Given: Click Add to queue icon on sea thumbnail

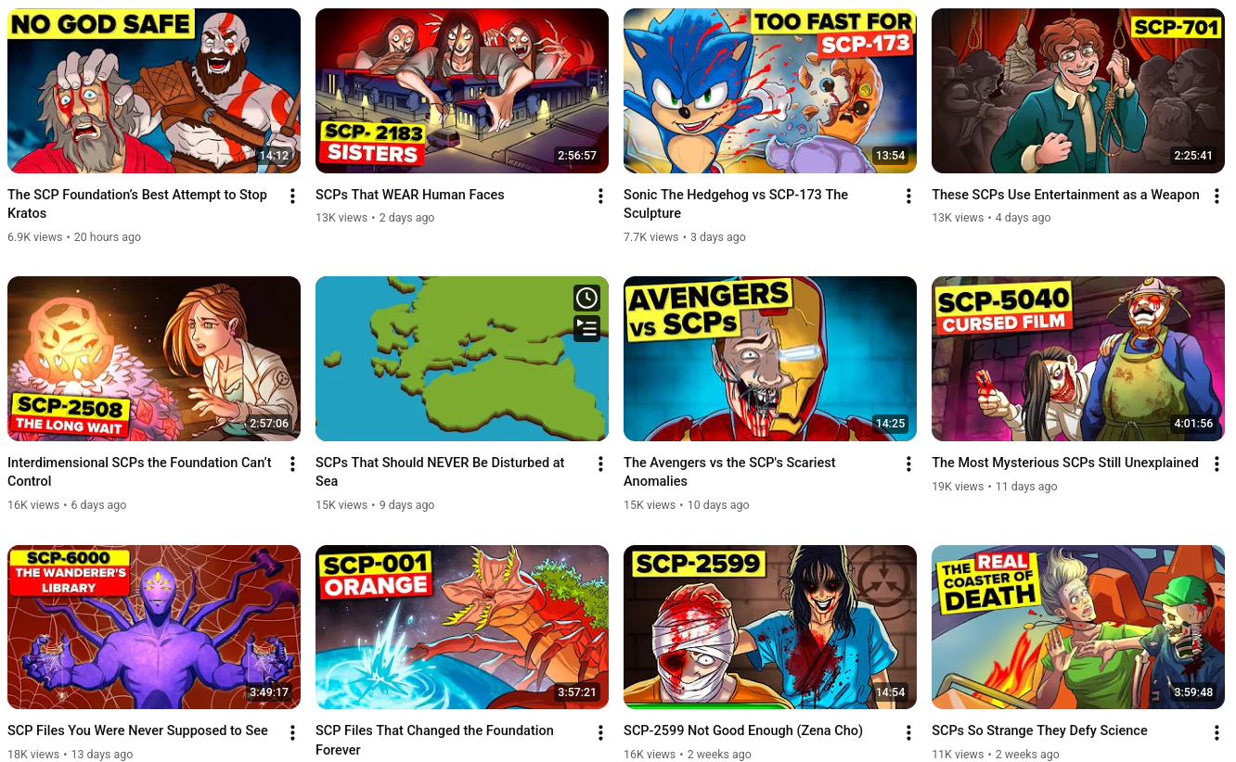Looking at the screenshot, I should point(586,328).
